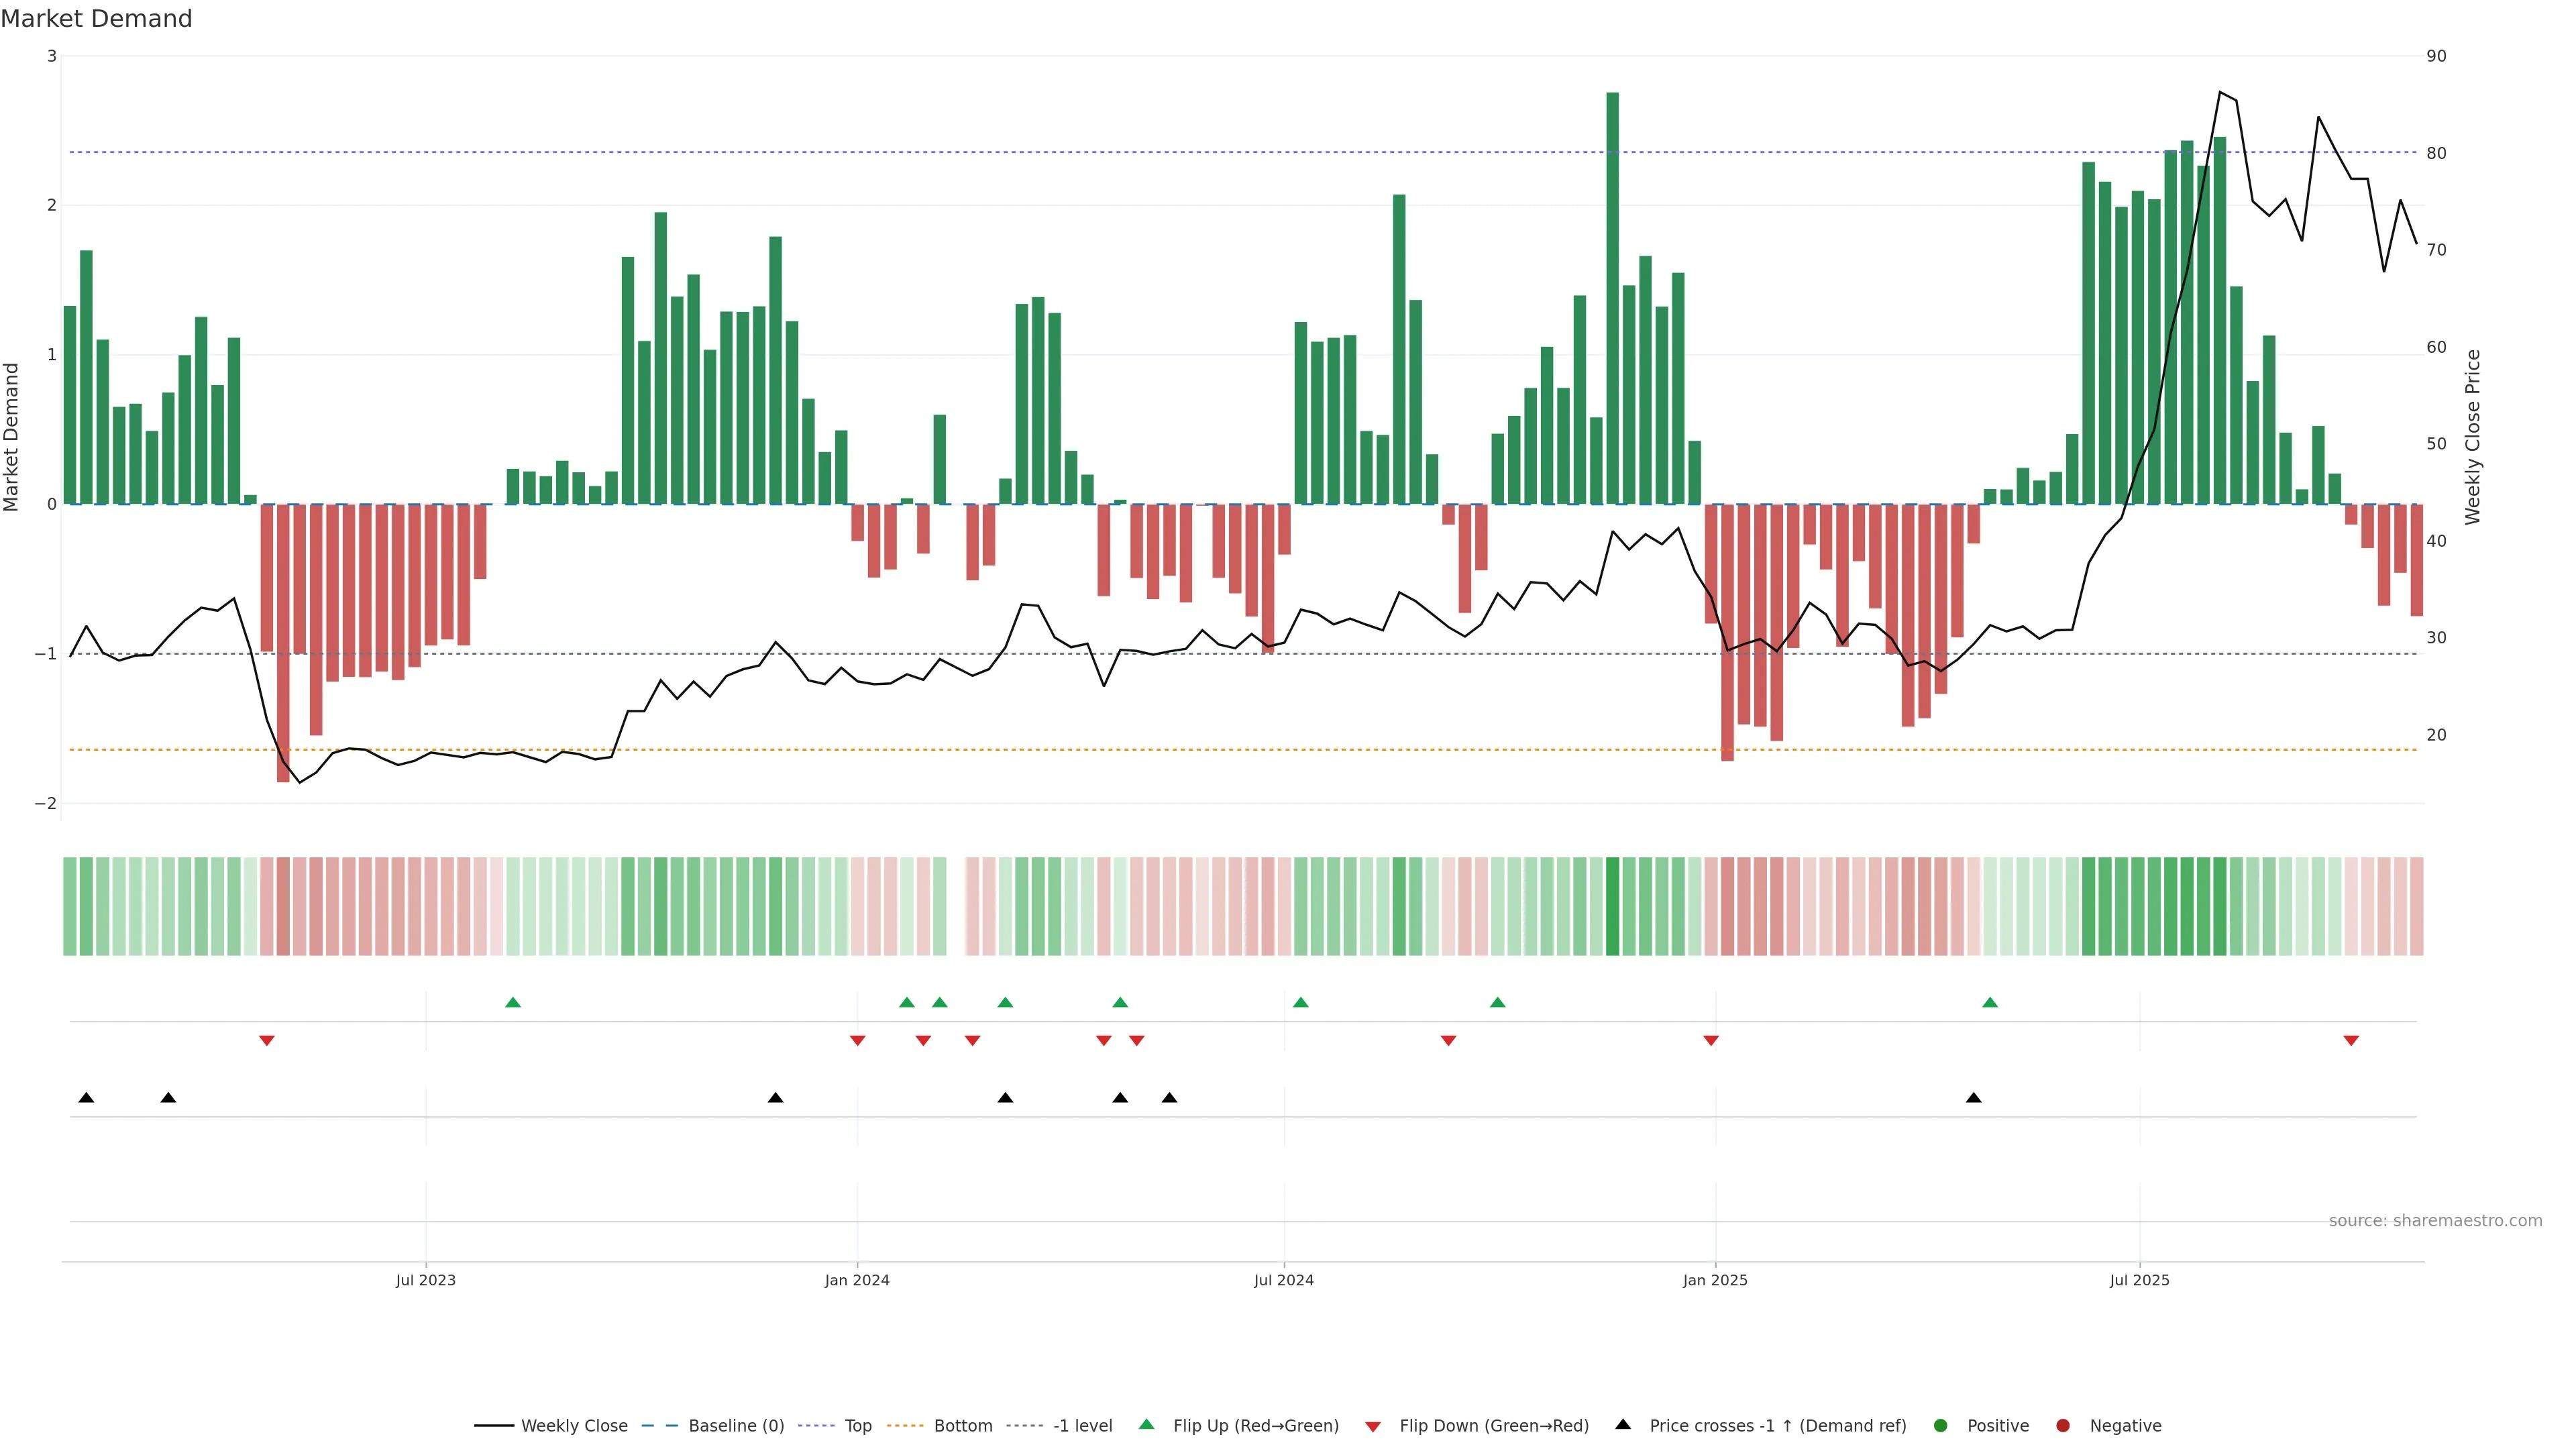This screenshot has height=1449, width=2576.
Task: Hide the Top dotted line via legend
Action: 857,1426
